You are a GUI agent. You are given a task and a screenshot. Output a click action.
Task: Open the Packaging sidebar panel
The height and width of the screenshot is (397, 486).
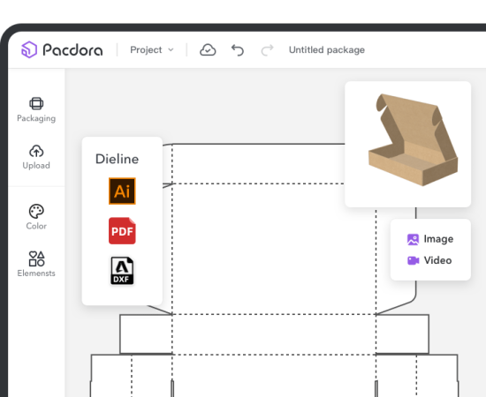point(36,110)
